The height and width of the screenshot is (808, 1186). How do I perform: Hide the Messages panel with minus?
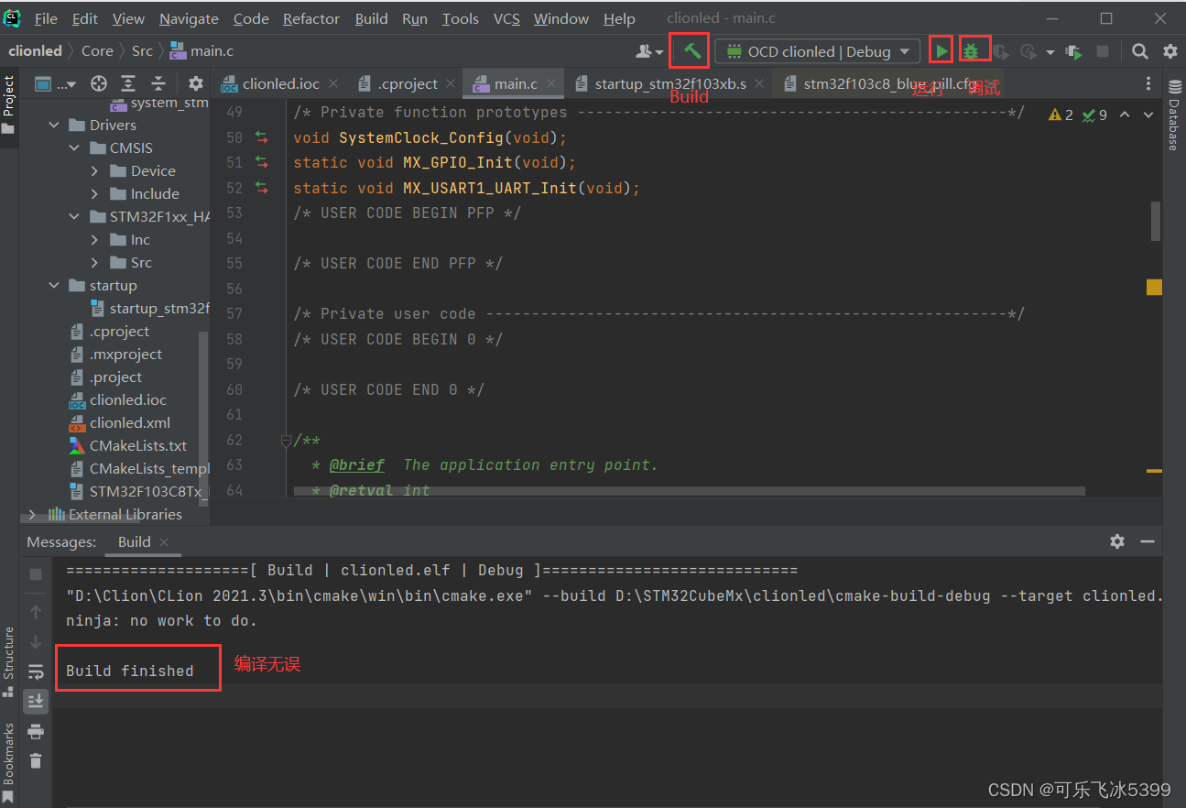click(x=1147, y=541)
